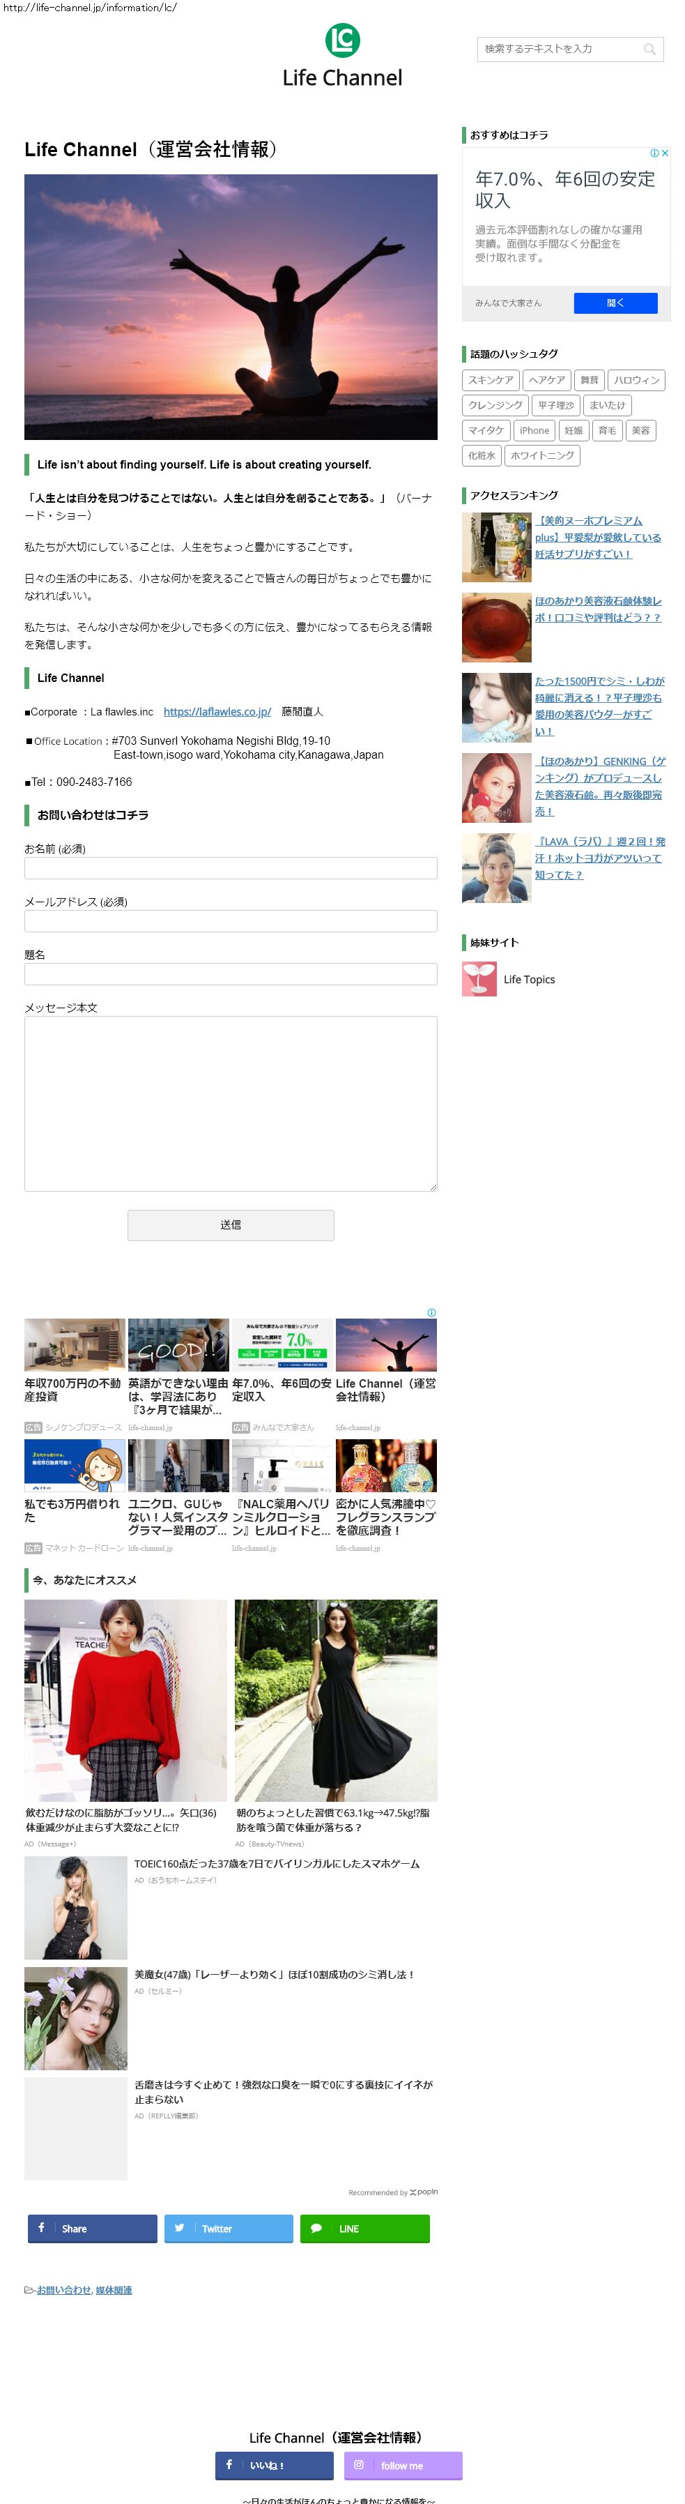Open the GENKING プロデュース article link

(599, 787)
